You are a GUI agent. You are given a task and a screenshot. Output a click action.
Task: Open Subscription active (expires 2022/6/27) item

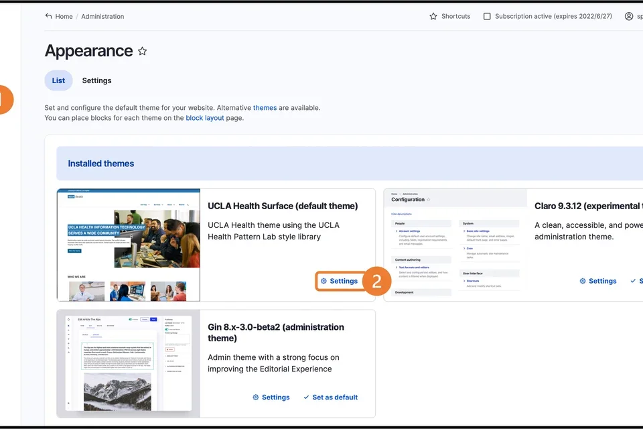coord(553,16)
